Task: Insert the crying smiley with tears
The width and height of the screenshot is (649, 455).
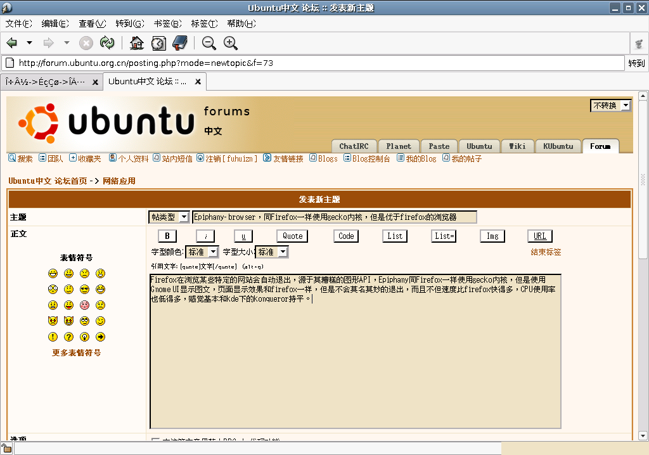Action: [100, 305]
